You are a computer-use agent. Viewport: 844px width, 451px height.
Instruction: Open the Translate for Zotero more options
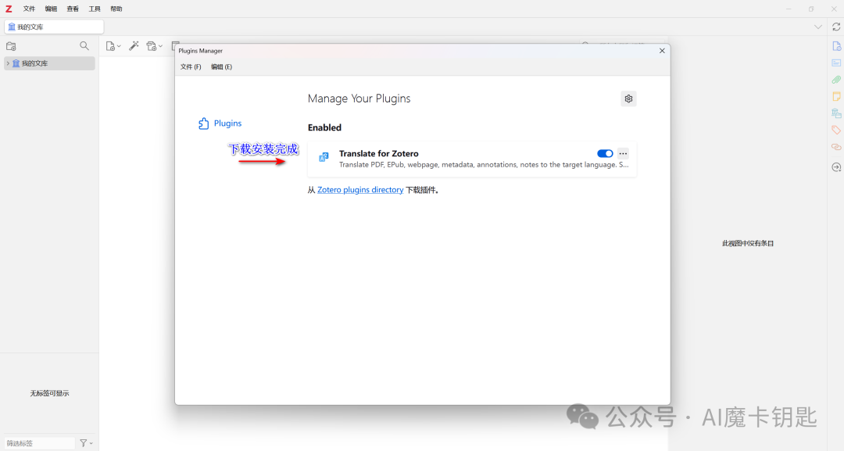point(623,153)
